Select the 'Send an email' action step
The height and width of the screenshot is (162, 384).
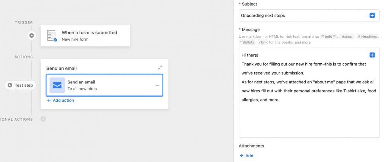click(104, 85)
